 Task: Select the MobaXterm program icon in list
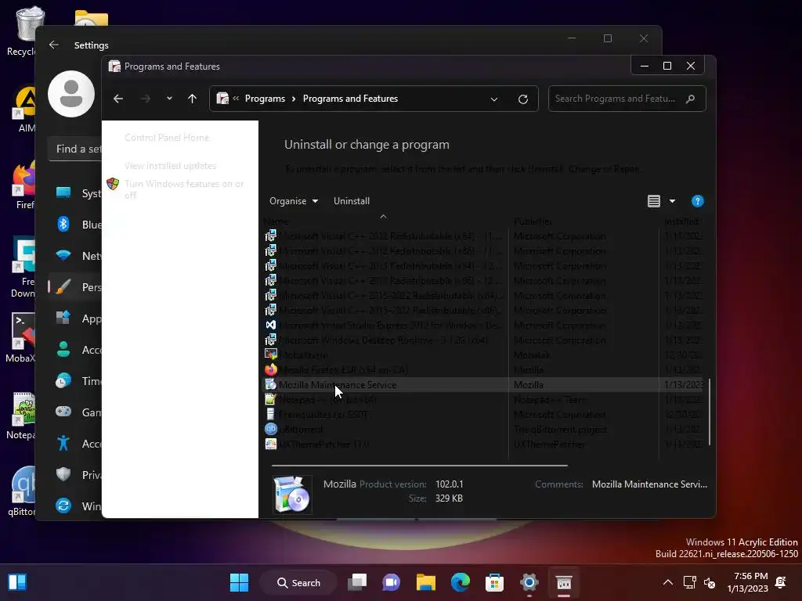click(x=270, y=354)
